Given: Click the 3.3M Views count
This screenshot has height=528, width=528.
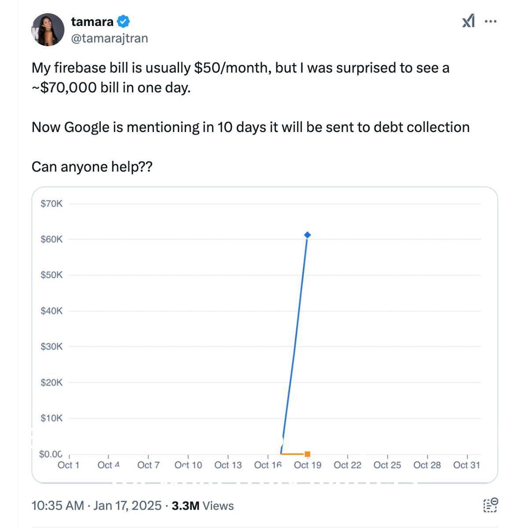Looking at the screenshot, I should [202, 506].
